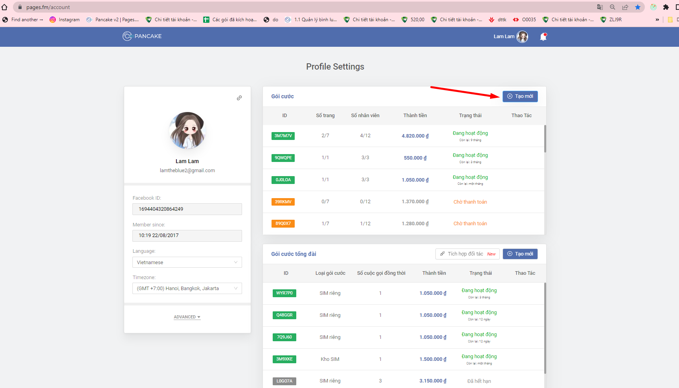
Task: Open the Pancake v2 bookmark
Action: (113, 20)
